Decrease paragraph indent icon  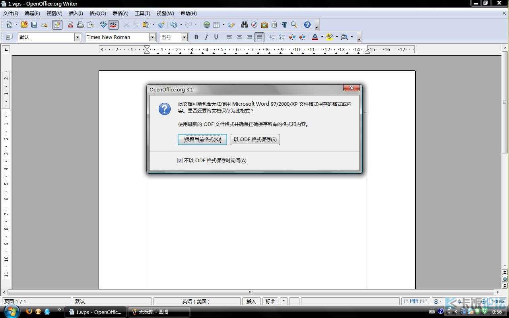click(292, 37)
